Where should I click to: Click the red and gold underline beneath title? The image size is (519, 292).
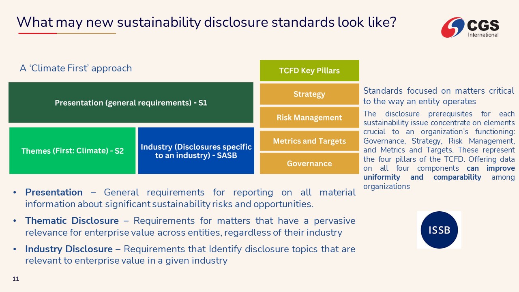[67, 33]
